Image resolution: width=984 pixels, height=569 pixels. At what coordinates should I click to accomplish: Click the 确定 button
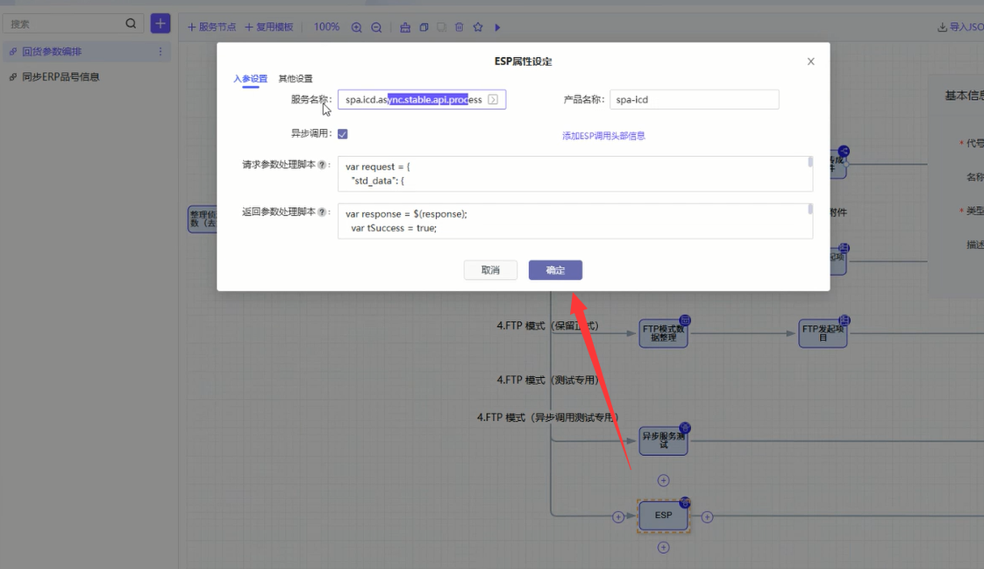pos(555,270)
